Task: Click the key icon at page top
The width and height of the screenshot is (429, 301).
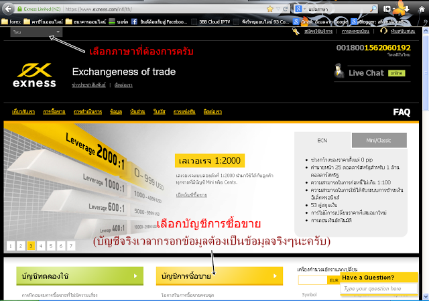Action: click(296, 32)
